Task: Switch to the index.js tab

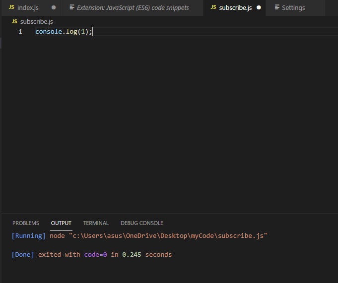Action: [31, 8]
